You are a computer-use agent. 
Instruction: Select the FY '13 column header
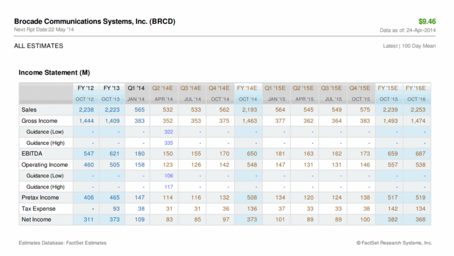click(x=111, y=88)
